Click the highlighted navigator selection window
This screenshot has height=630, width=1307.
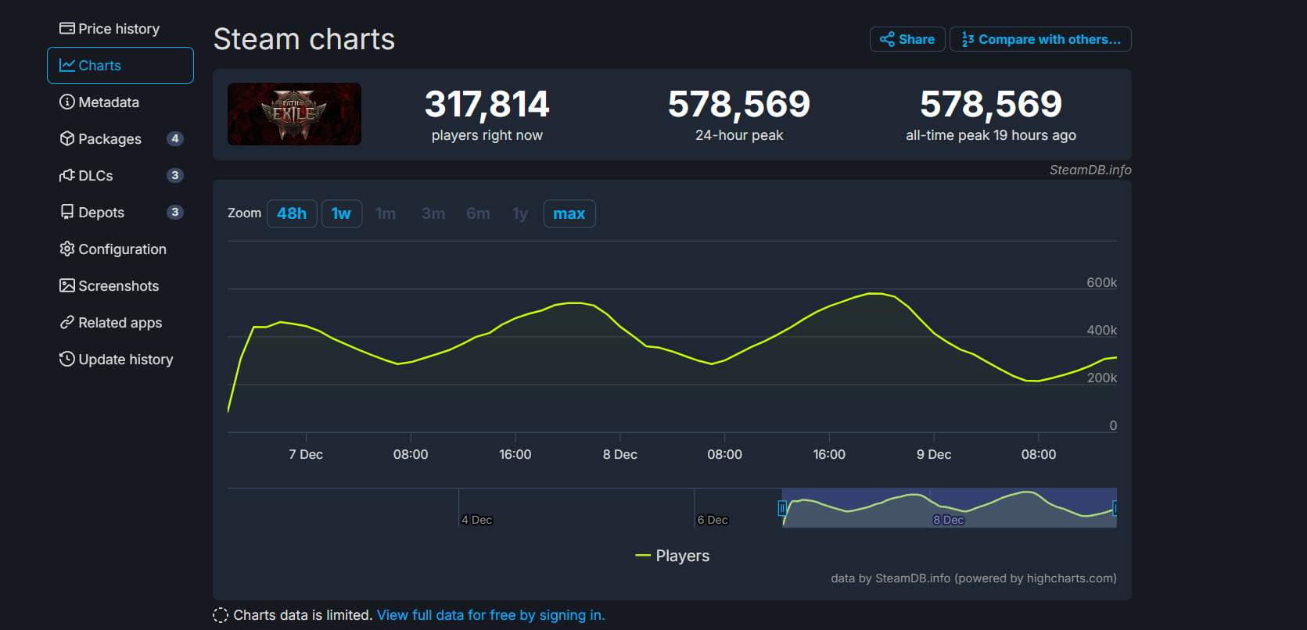click(x=949, y=508)
